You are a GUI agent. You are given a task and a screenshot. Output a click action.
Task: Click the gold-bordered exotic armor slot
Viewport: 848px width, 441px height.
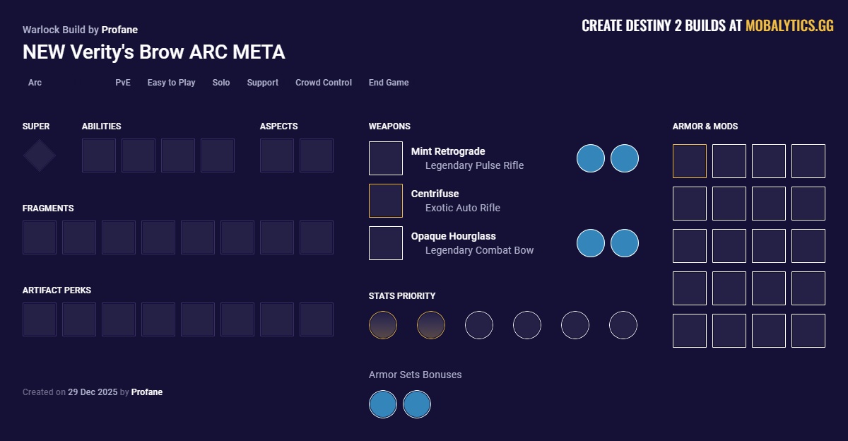(690, 161)
